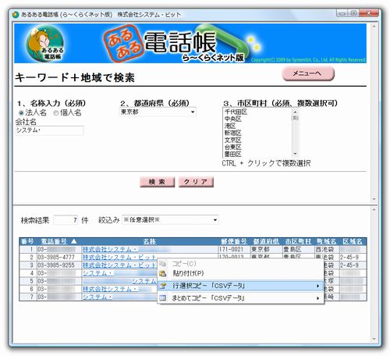390x356 pixels.
Task: Click phone number 03-3985-4777
Action: tap(56, 258)
